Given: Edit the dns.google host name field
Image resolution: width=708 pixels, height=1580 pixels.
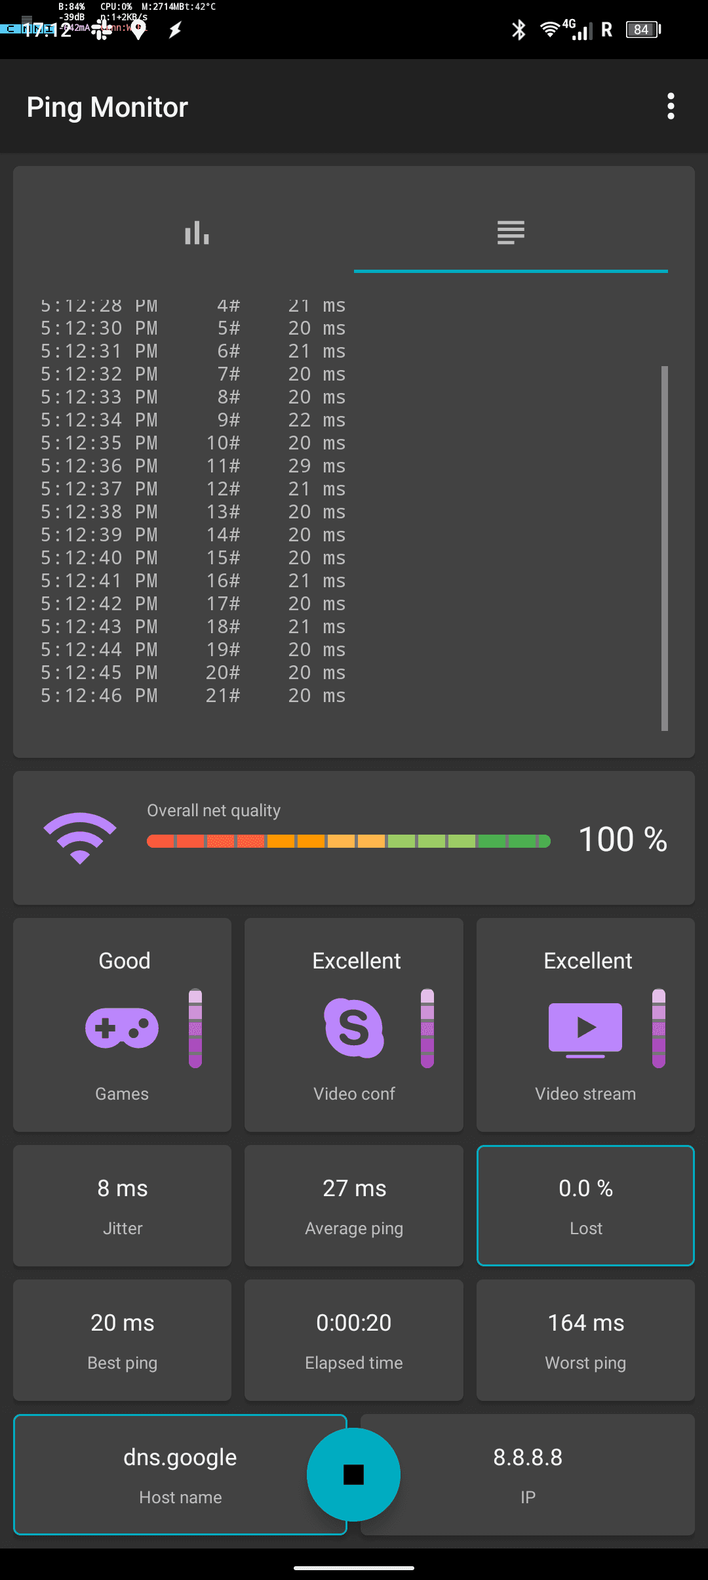Looking at the screenshot, I should pyautogui.click(x=164, y=1474).
